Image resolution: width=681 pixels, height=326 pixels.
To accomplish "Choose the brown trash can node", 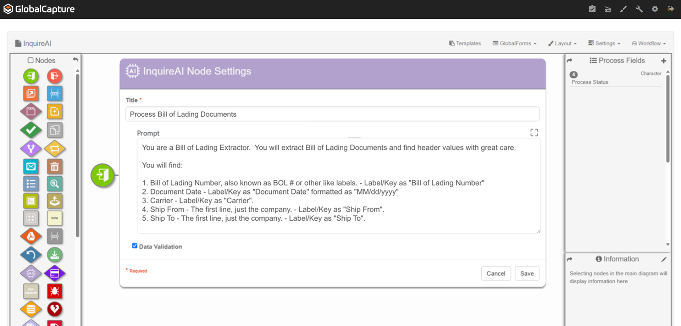I will coord(55,166).
